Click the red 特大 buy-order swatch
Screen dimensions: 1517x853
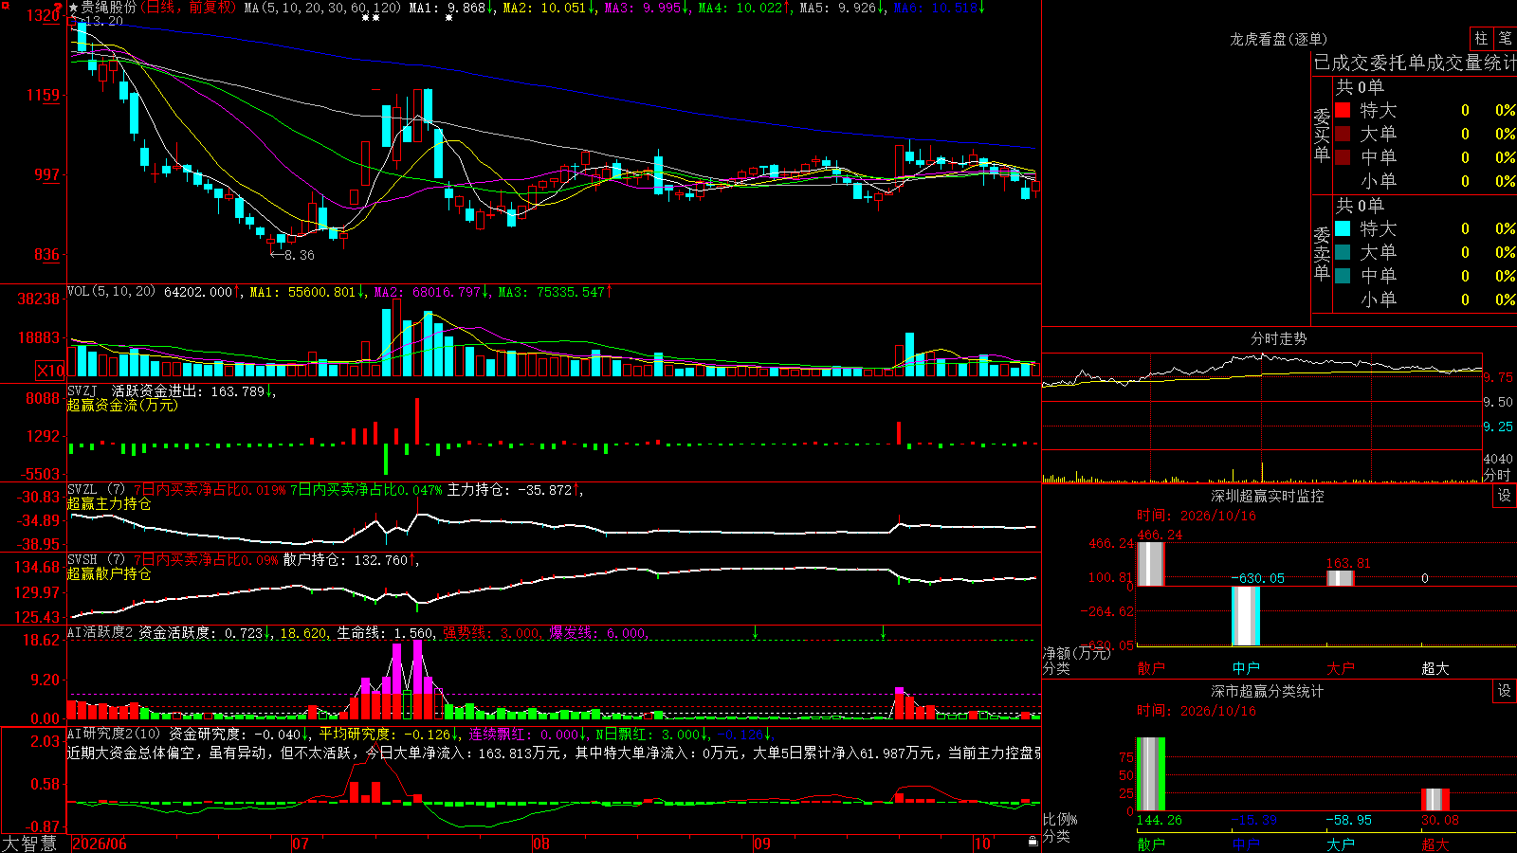click(1343, 110)
